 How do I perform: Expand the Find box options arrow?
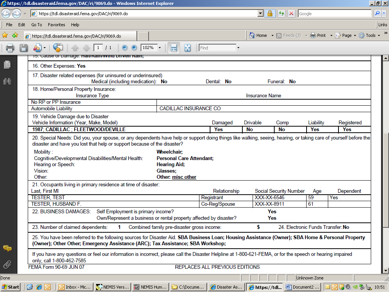(x=238, y=48)
